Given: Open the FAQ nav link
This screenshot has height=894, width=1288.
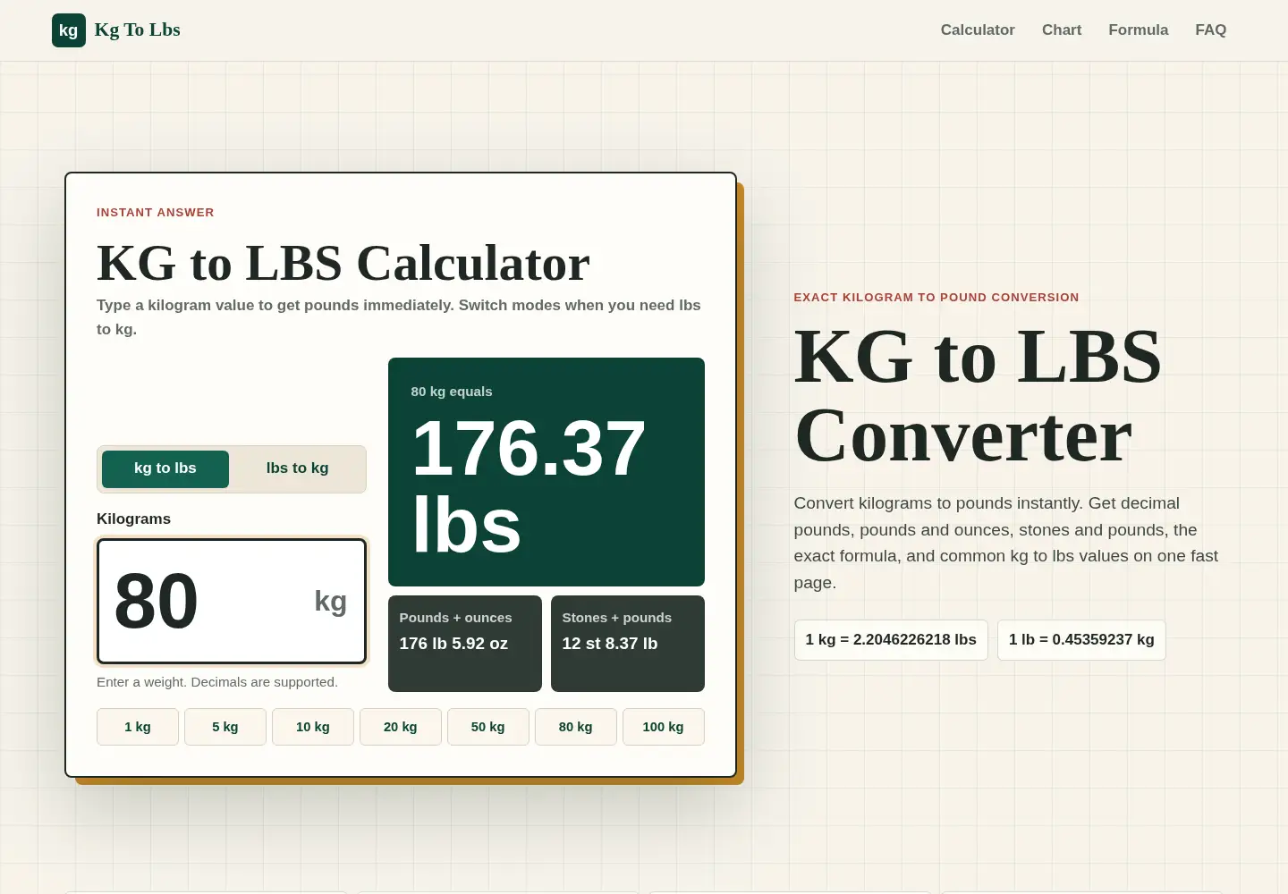Looking at the screenshot, I should (x=1210, y=30).
